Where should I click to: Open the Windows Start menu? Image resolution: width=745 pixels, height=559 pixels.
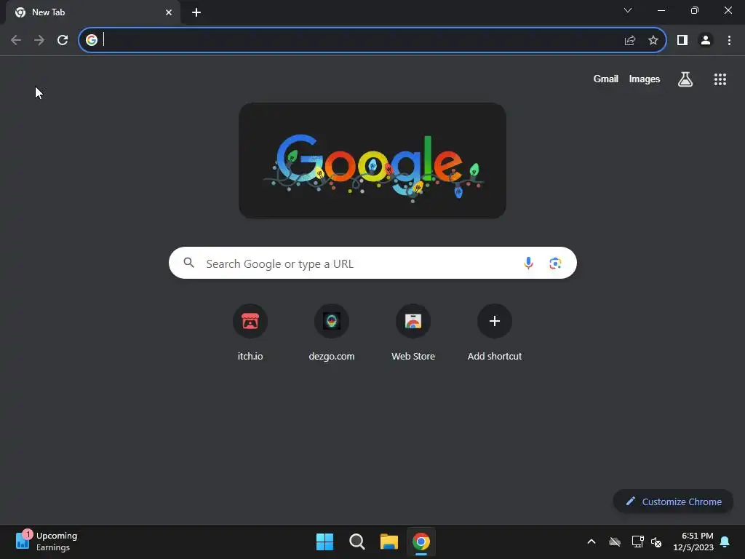click(x=325, y=542)
